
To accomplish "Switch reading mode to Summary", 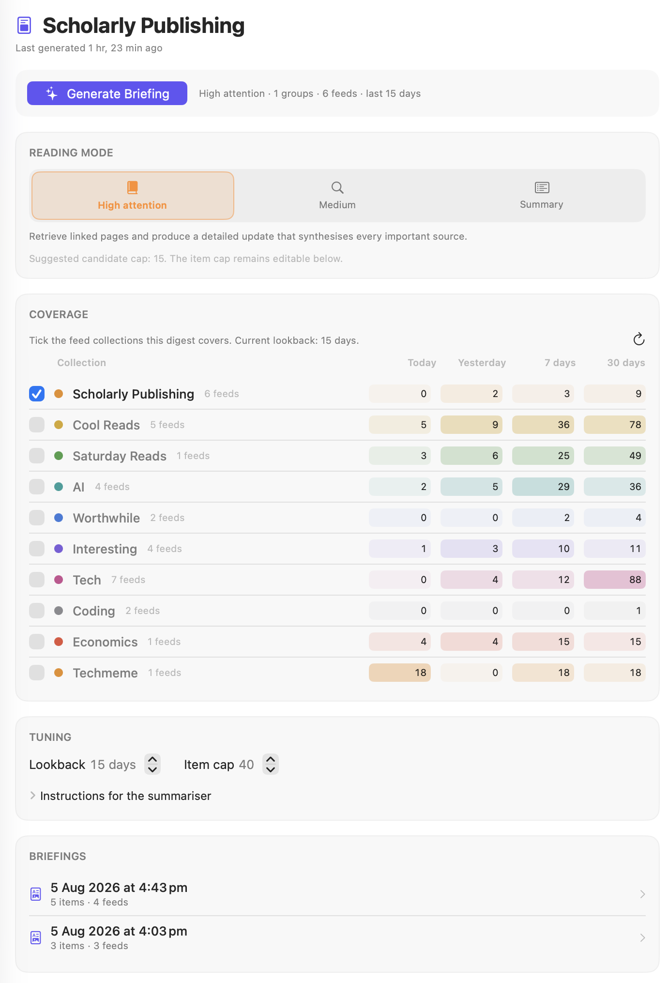I will pos(542,196).
